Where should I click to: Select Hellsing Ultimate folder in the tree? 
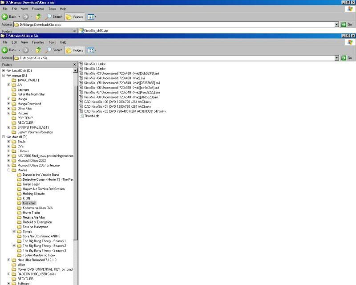pyautogui.click(x=33, y=194)
